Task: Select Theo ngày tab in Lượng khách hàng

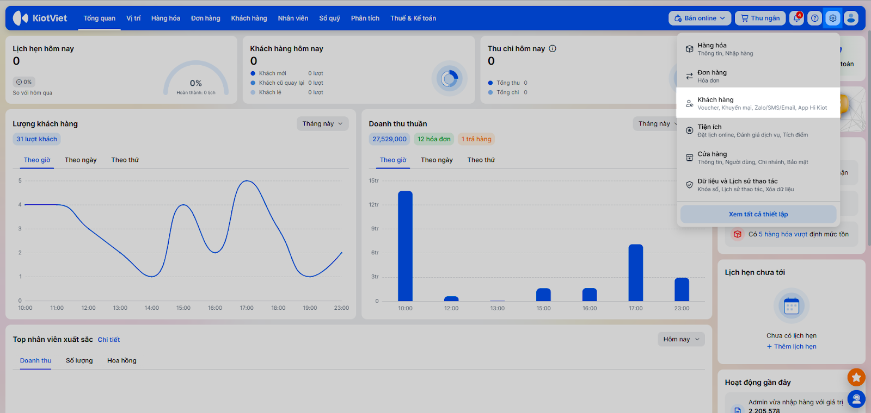Action: [x=81, y=160]
